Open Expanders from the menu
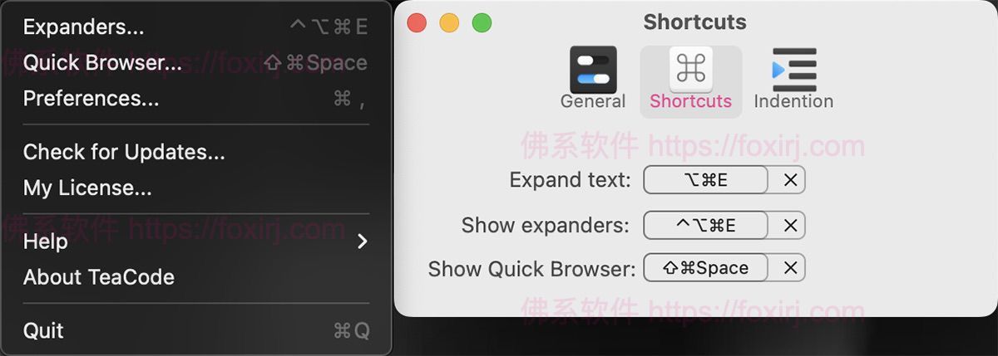 [83, 27]
